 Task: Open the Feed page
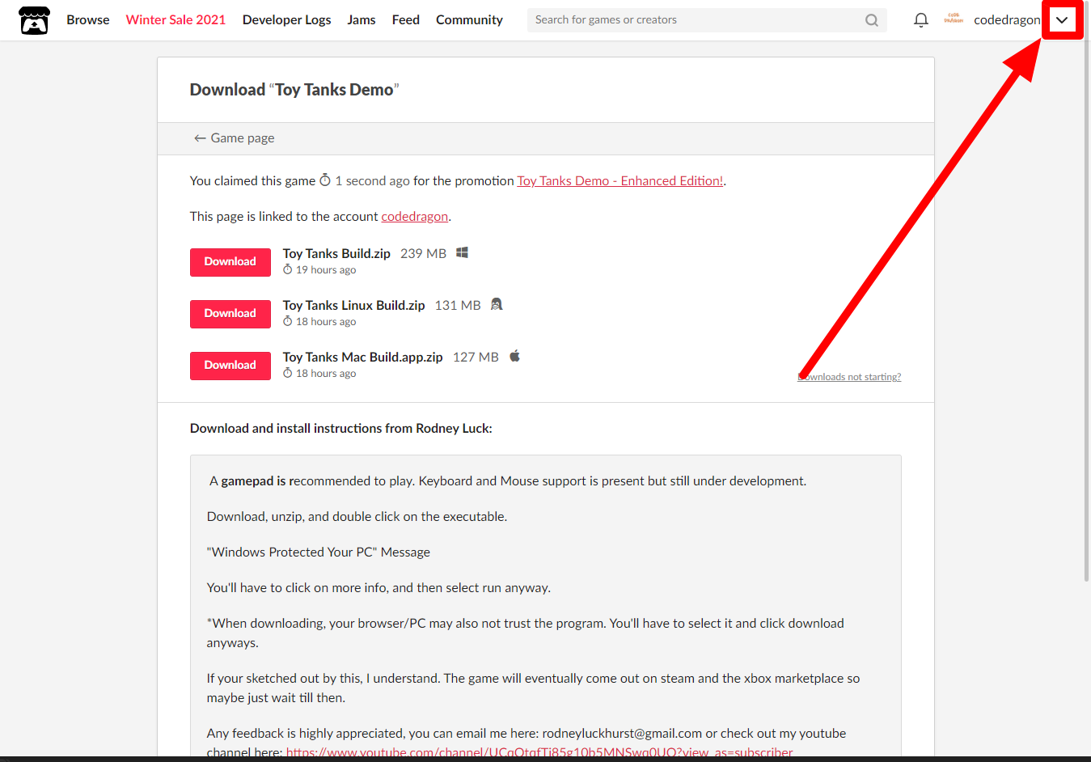pyautogui.click(x=406, y=20)
